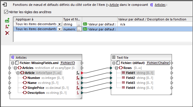Open the Appliquer à dropdown in string row
The height and width of the screenshot is (107, 193).
[60, 24]
